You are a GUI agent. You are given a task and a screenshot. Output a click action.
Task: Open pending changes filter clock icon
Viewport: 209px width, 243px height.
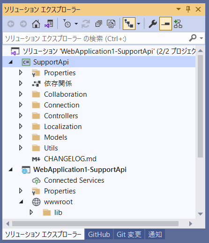[67, 24]
